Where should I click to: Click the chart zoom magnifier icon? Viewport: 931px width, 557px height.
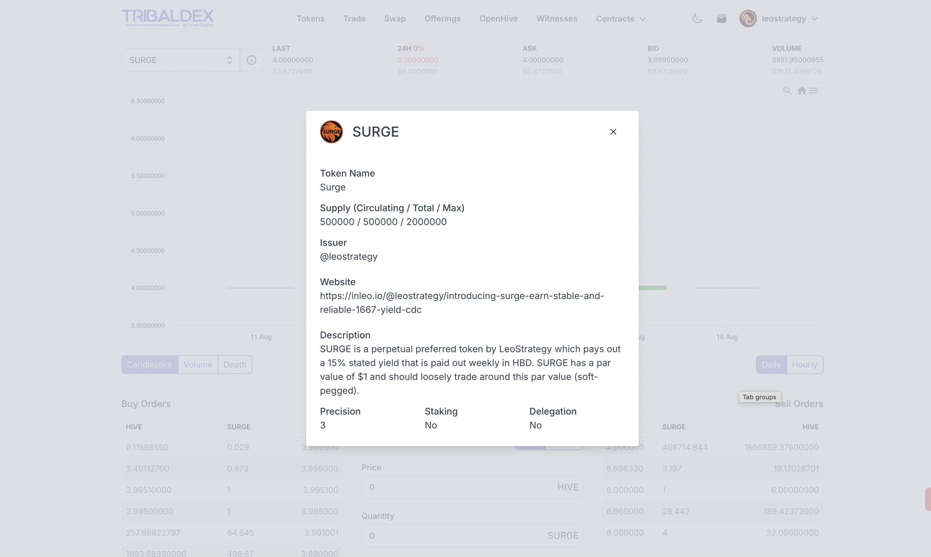click(x=787, y=90)
